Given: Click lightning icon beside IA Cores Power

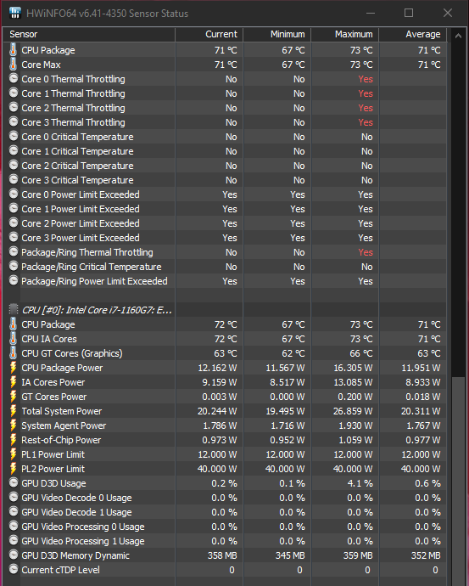Looking at the screenshot, I should (13, 382).
